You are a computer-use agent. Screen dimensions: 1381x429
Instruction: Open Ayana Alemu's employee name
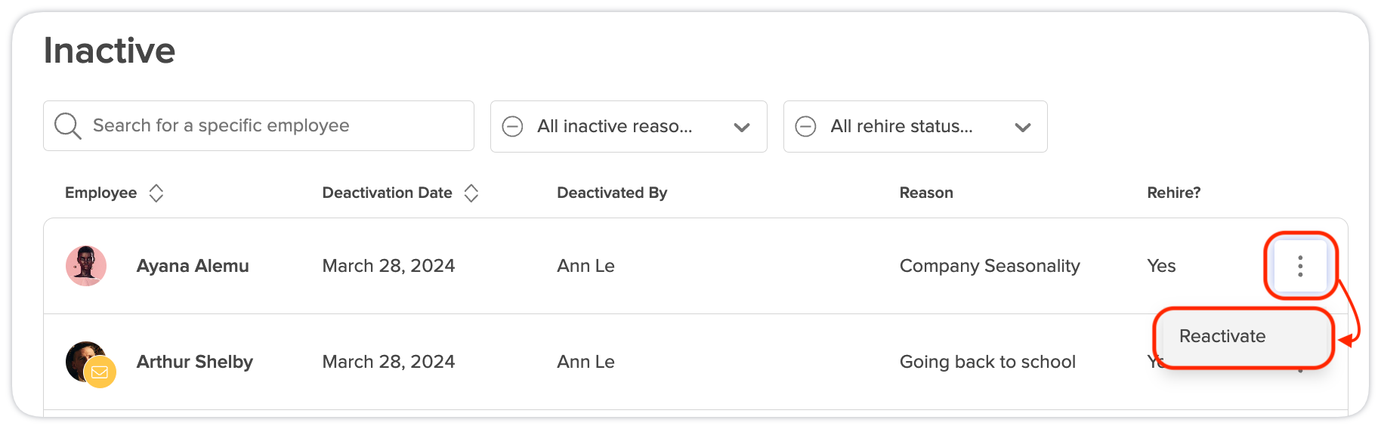coord(193,266)
